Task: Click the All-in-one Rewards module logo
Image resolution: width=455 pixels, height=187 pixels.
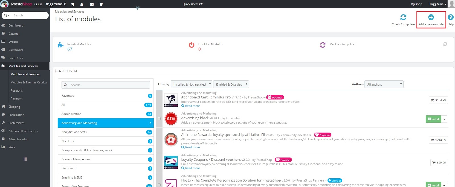Action: tap(171, 140)
